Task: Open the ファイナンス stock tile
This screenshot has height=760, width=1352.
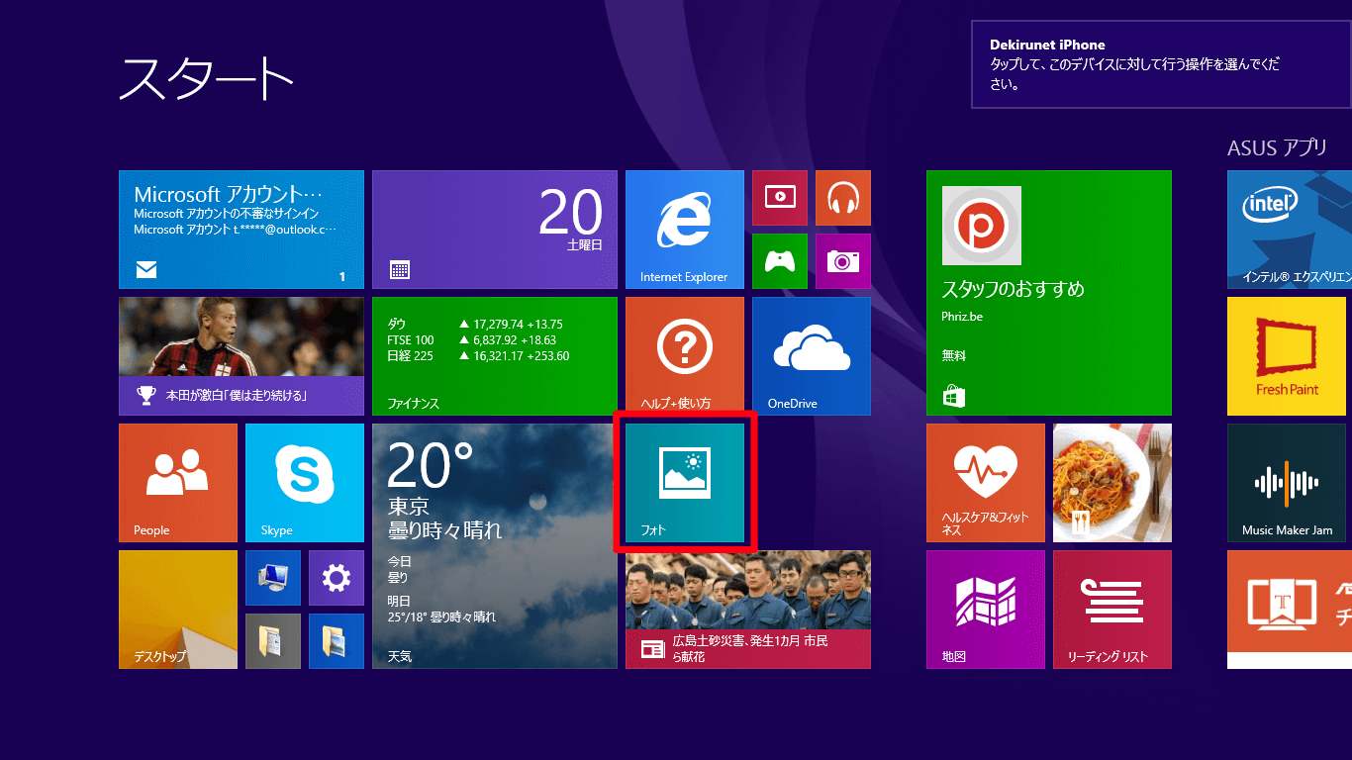Action: pyautogui.click(x=495, y=356)
